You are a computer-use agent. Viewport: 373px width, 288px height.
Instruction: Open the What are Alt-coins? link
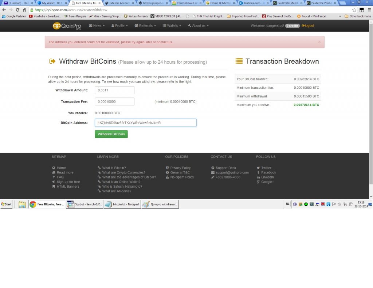117,191
